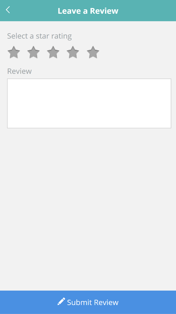
Task: Tap the Submit Review text on blue bar
Action: 93,302
